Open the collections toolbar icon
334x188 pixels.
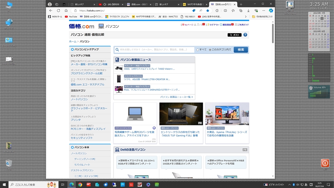241,10
